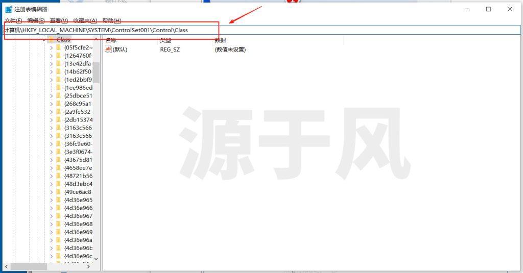Click the string value icon beside (默认)
This screenshot has height=273, width=523.
pyautogui.click(x=108, y=49)
